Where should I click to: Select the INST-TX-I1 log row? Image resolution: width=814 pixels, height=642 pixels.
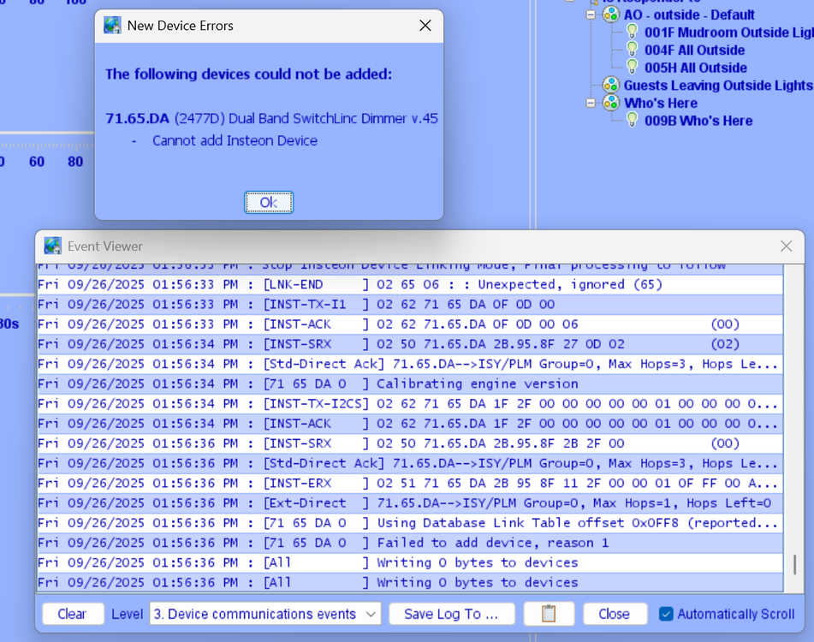pyautogui.click(x=410, y=305)
